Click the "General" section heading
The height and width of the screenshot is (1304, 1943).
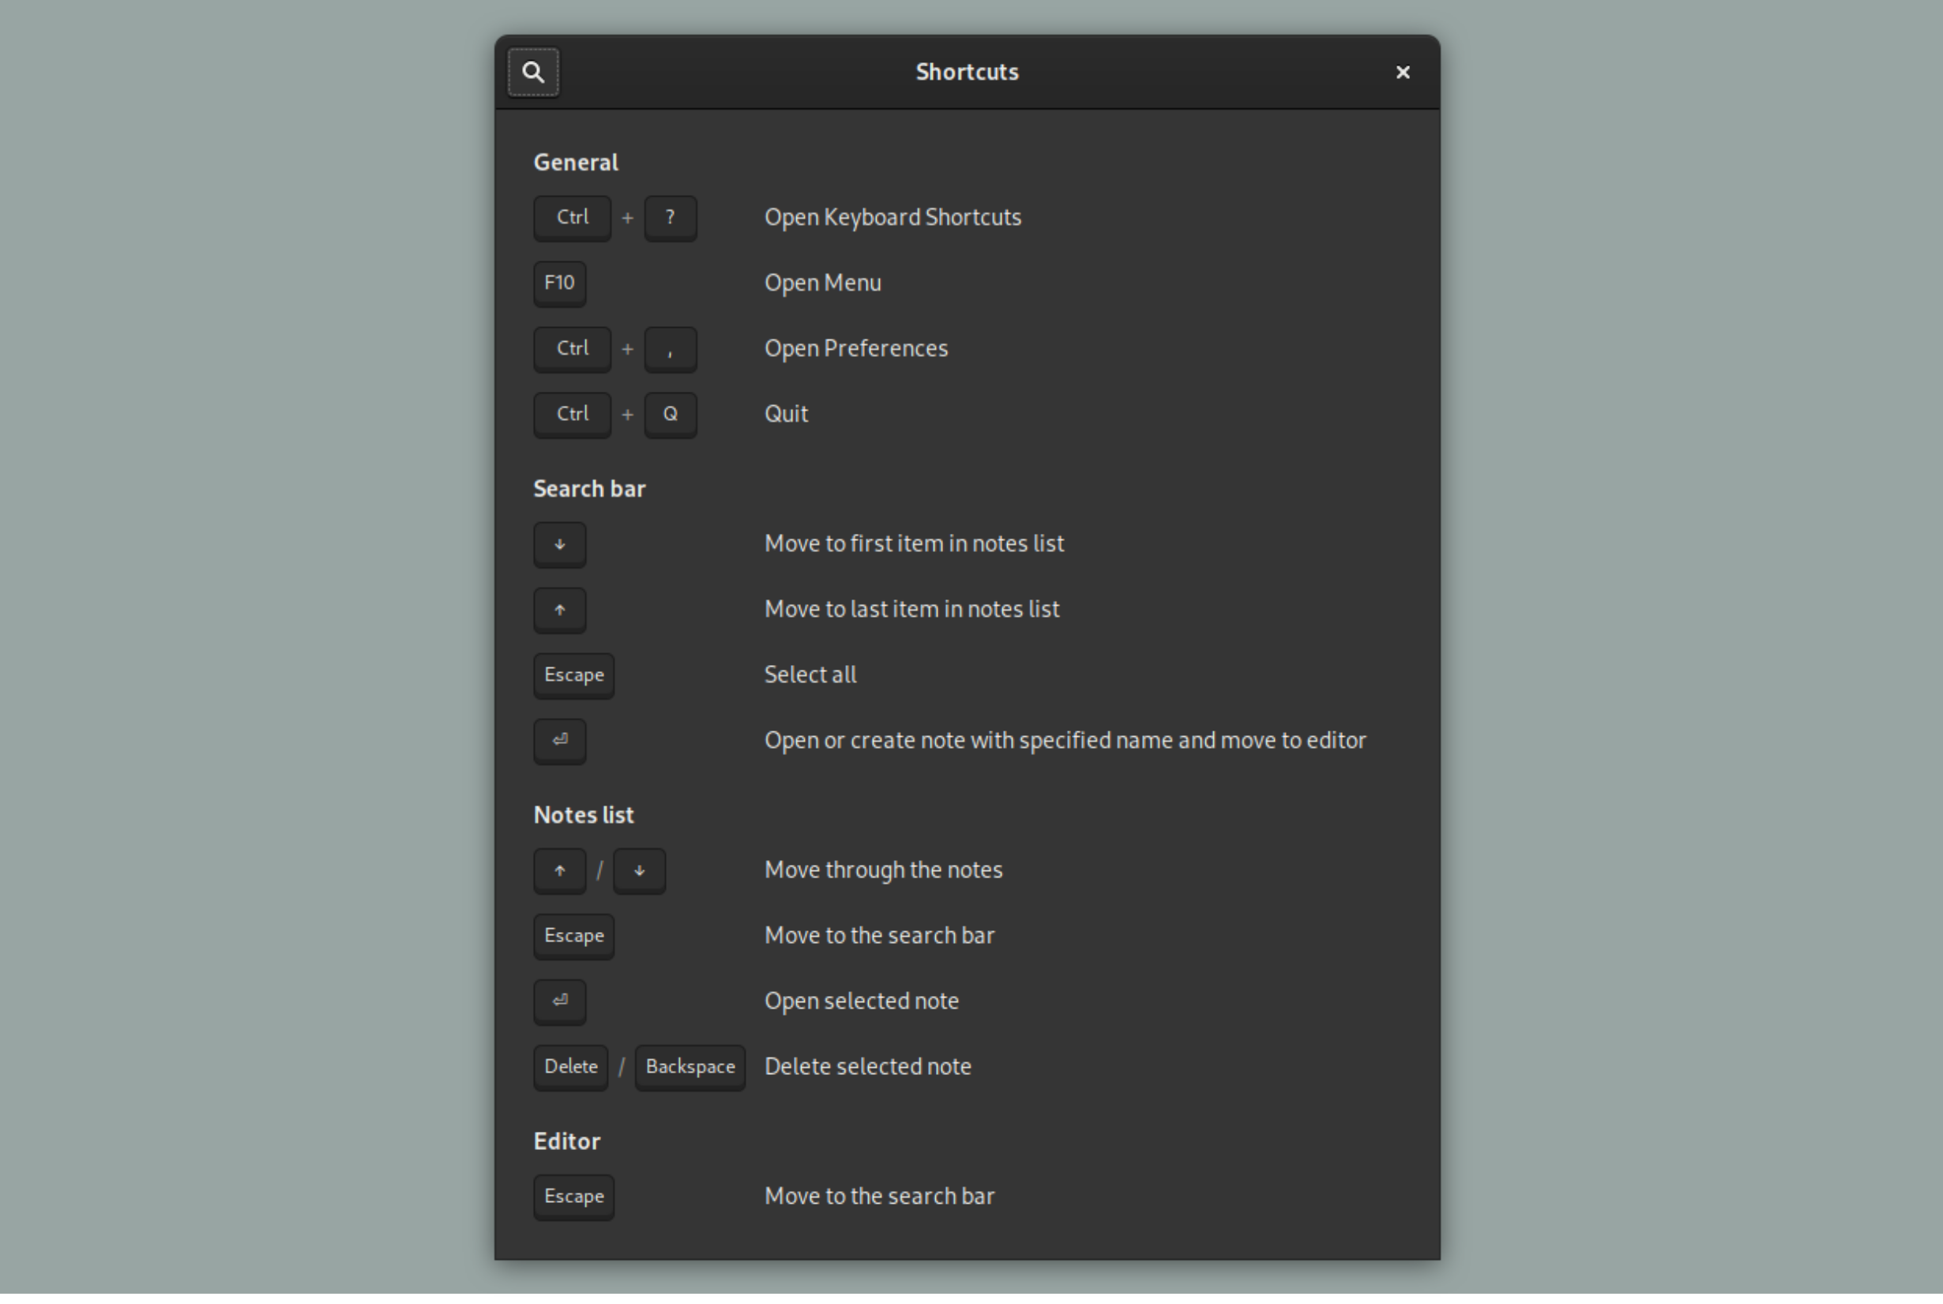pyautogui.click(x=576, y=163)
